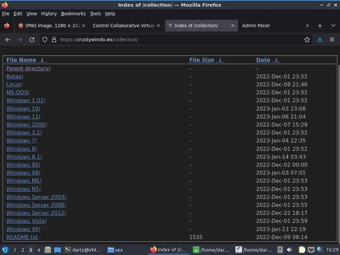Open the Windows Server 2012 folder

tap(36, 213)
